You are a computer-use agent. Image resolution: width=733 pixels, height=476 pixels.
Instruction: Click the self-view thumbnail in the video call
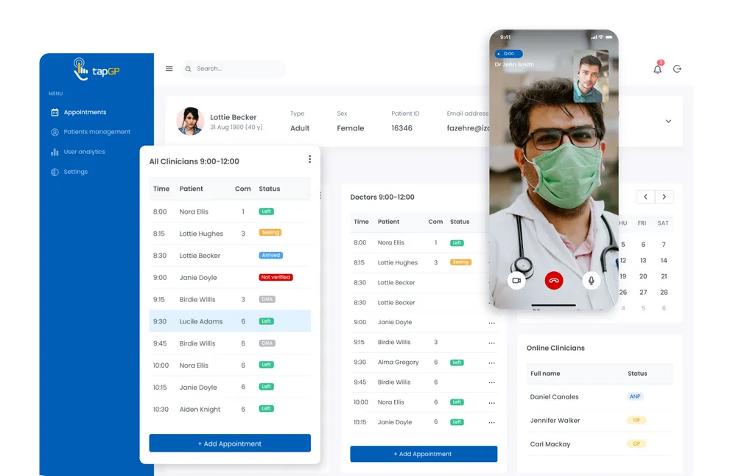pos(591,76)
